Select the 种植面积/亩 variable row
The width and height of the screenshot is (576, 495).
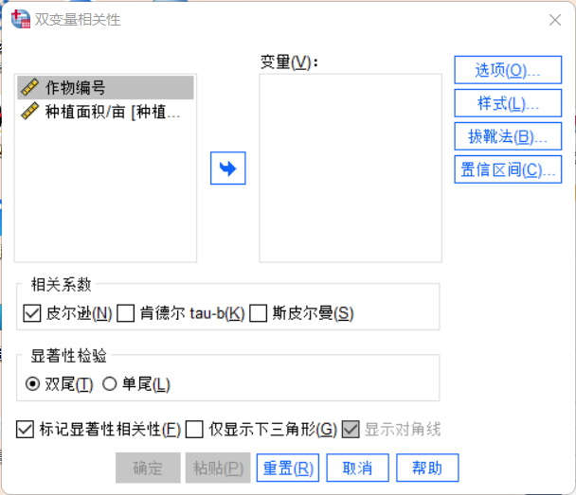(105, 111)
